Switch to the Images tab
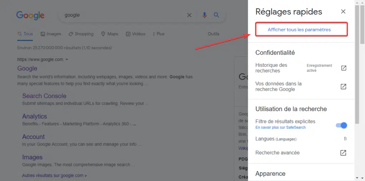365x181 pixels. point(51,34)
